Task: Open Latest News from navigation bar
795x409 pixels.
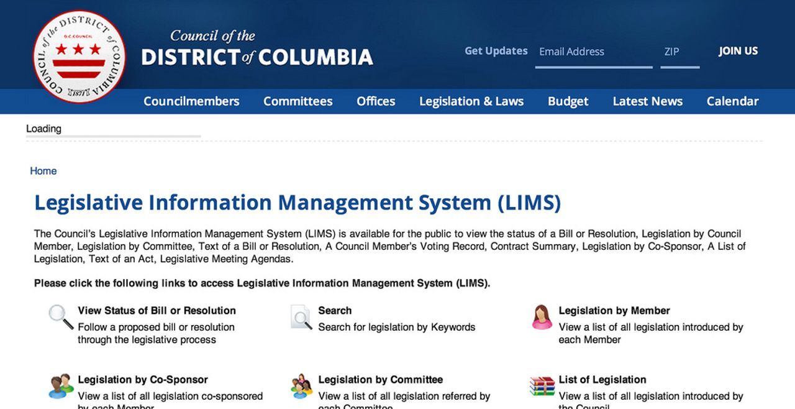Action: pyautogui.click(x=647, y=101)
